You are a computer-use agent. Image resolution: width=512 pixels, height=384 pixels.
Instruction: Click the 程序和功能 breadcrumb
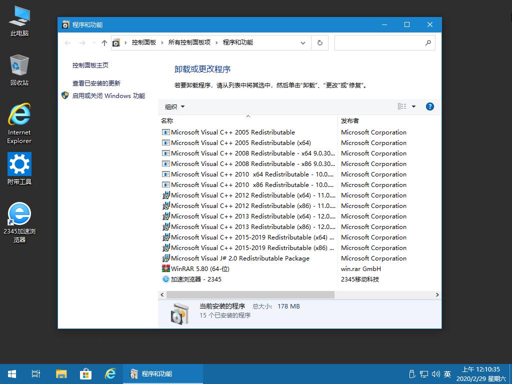(x=238, y=42)
